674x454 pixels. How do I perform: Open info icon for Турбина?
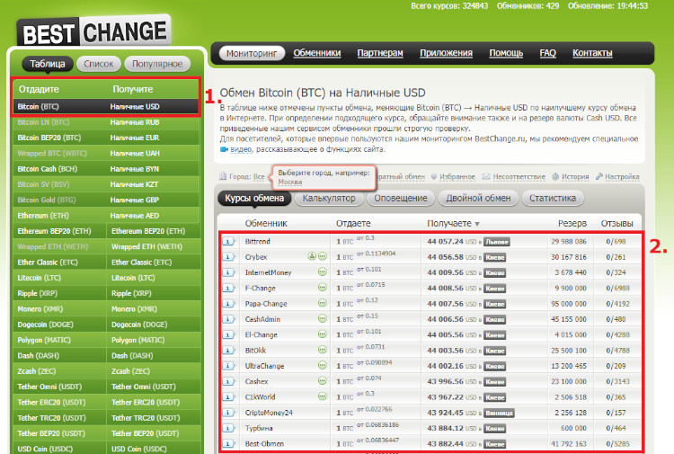pos(228,428)
